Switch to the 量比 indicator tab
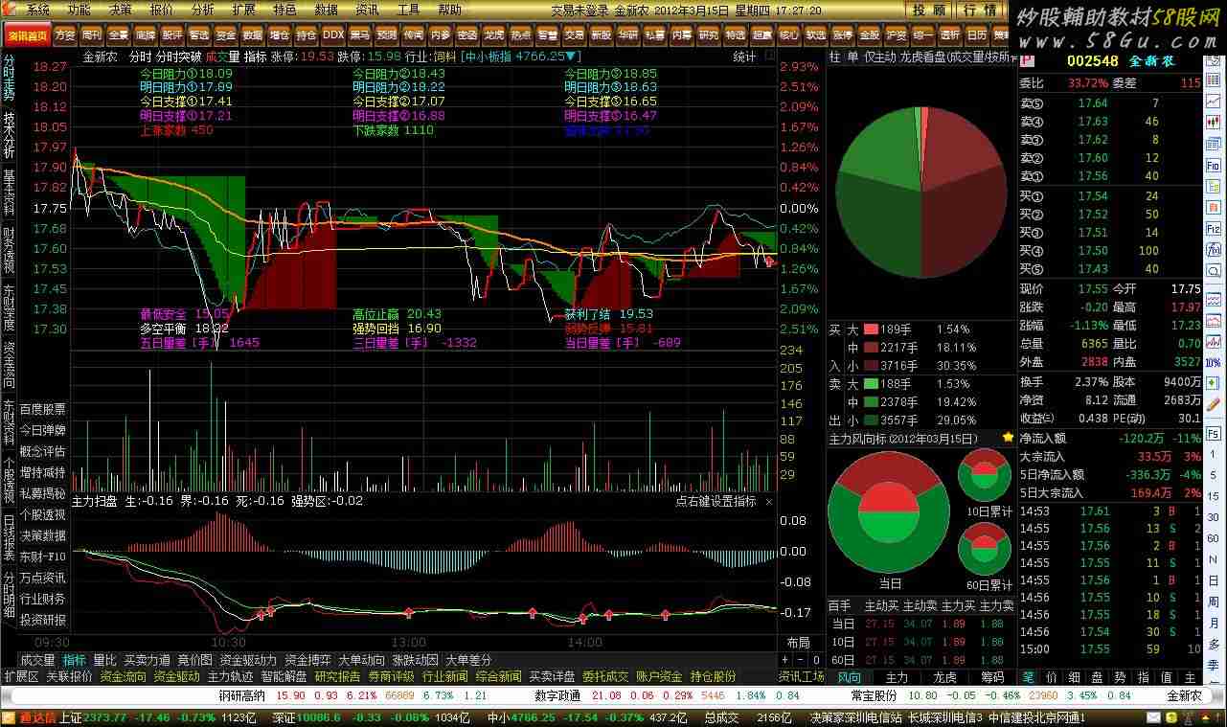The width and height of the screenshot is (1227, 727). [x=104, y=660]
